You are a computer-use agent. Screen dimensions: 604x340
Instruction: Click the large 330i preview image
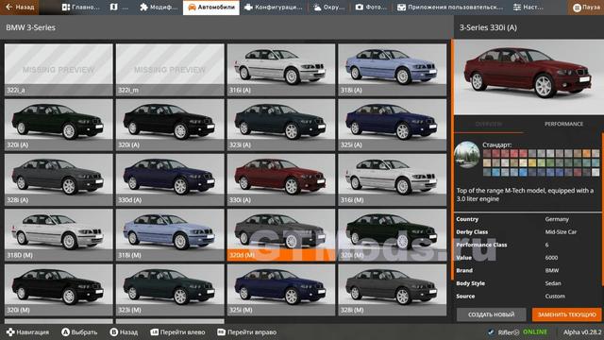[528, 76]
